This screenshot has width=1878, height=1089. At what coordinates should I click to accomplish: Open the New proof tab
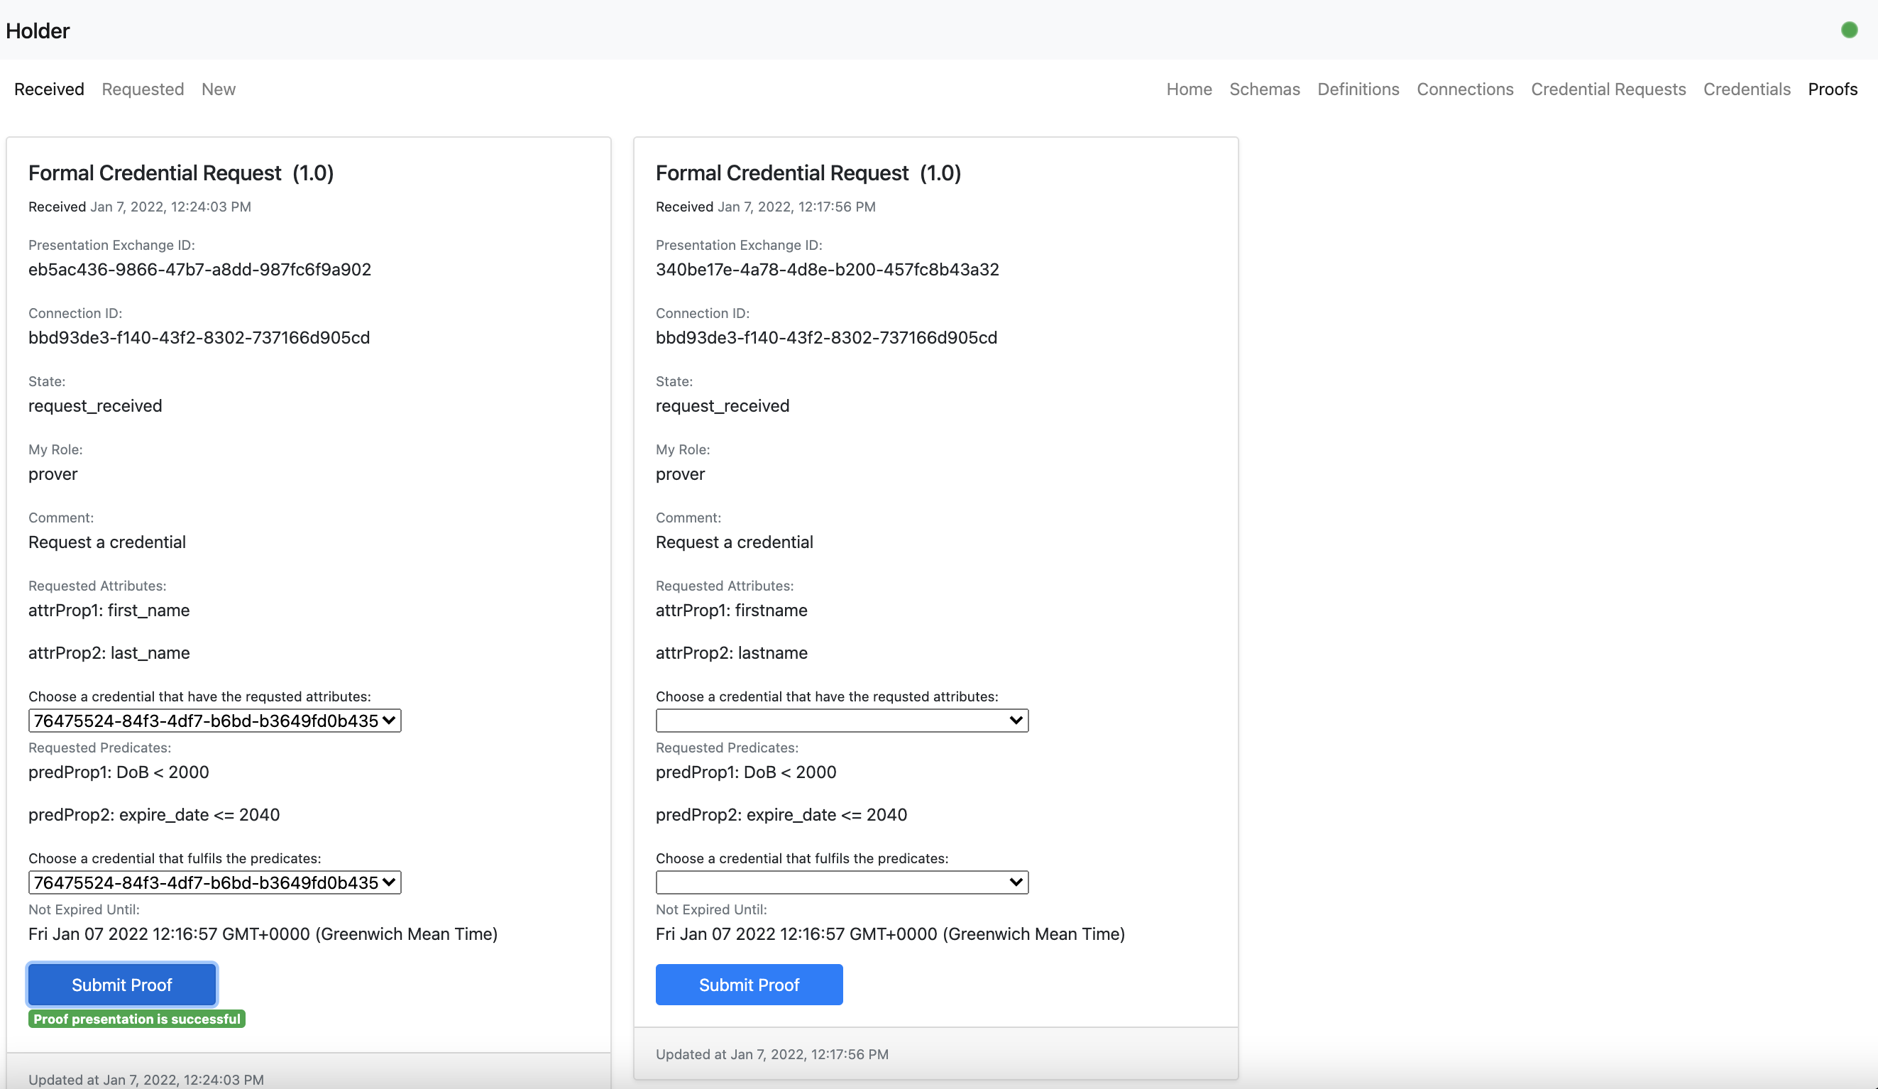pos(219,89)
